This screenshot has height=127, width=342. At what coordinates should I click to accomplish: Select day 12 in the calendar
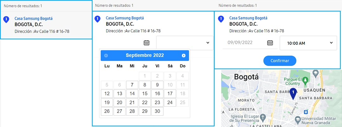click(107, 94)
